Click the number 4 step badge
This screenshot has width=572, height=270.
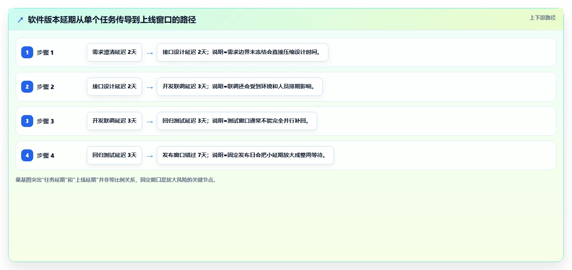[x=27, y=155]
